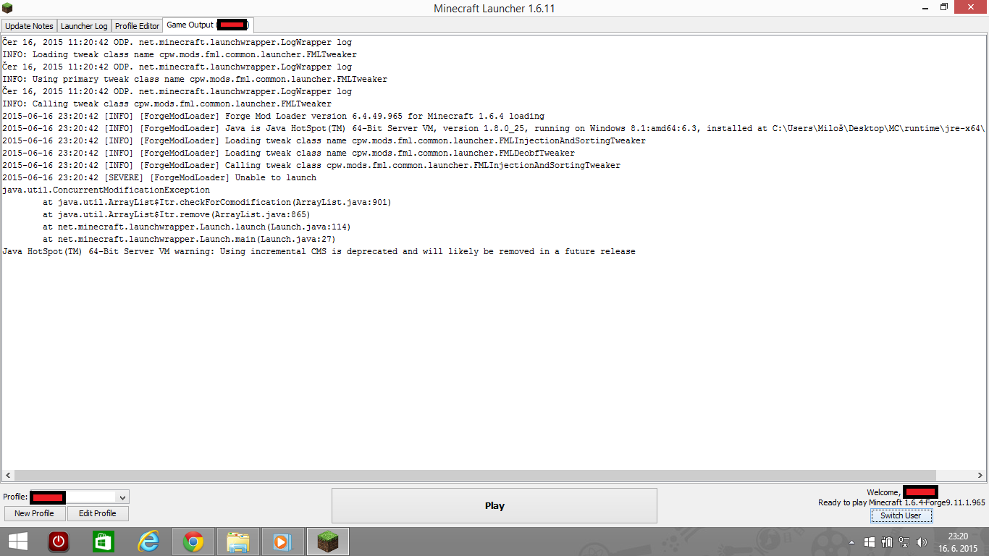Open File Explorer folder icon in taskbar
Viewport: 989px width, 556px height.
click(237, 542)
